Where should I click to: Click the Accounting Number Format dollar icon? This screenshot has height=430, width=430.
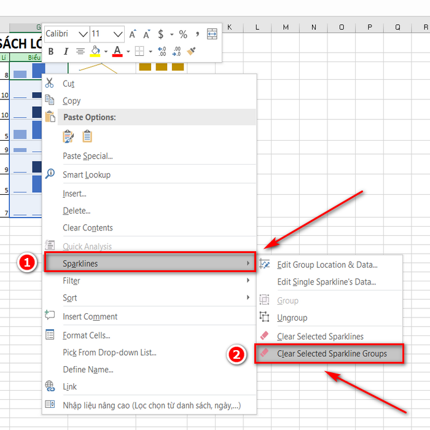coord(161,34)
